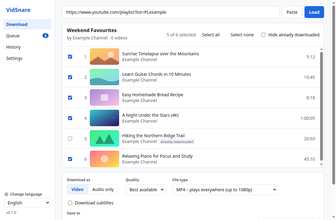
Task: Click the Already downloaded badge
Action: 177,142
